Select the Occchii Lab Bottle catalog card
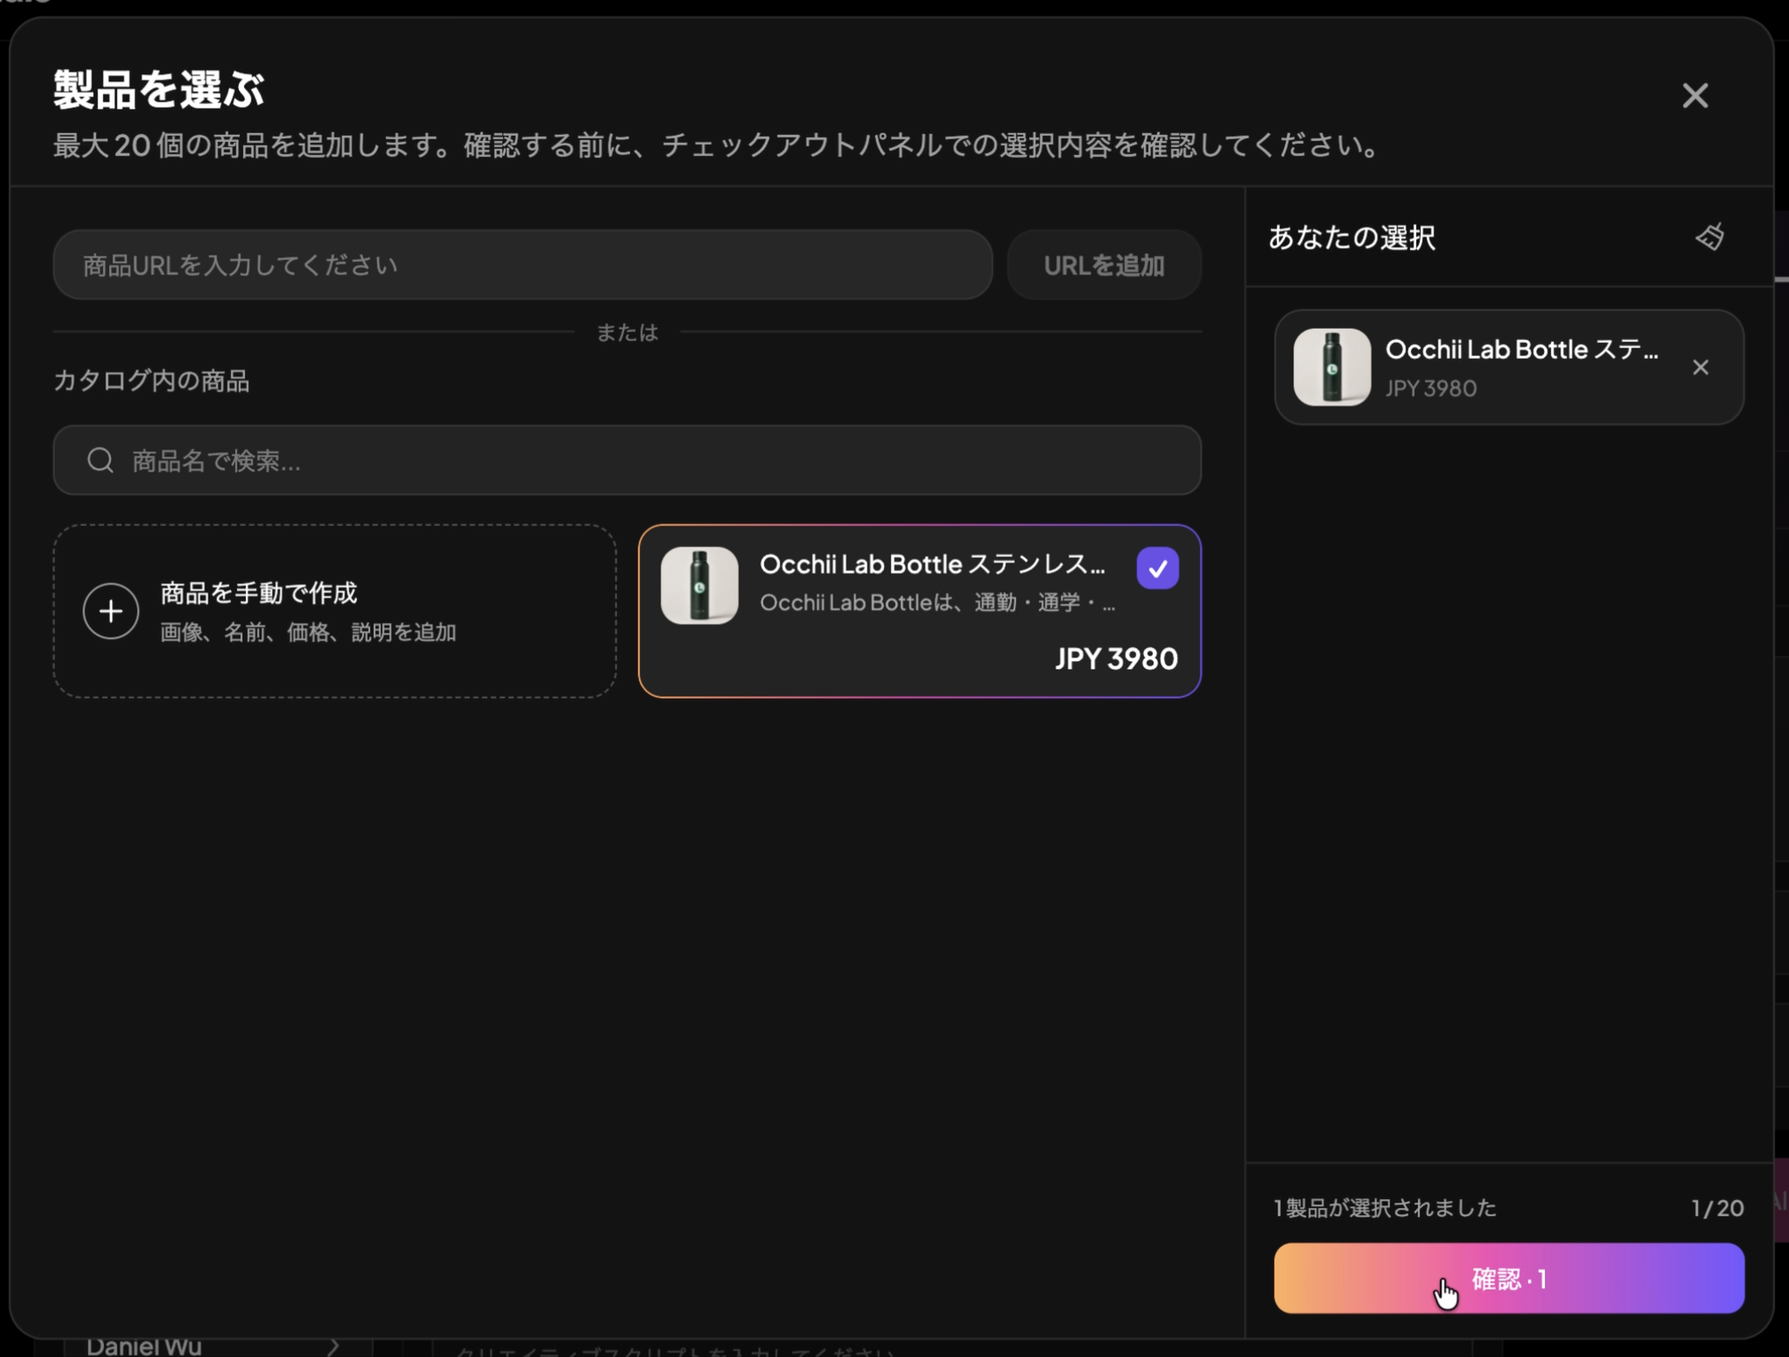Screen dimensions: 1789x1357 pyautogui.click(x=919, y=611)
